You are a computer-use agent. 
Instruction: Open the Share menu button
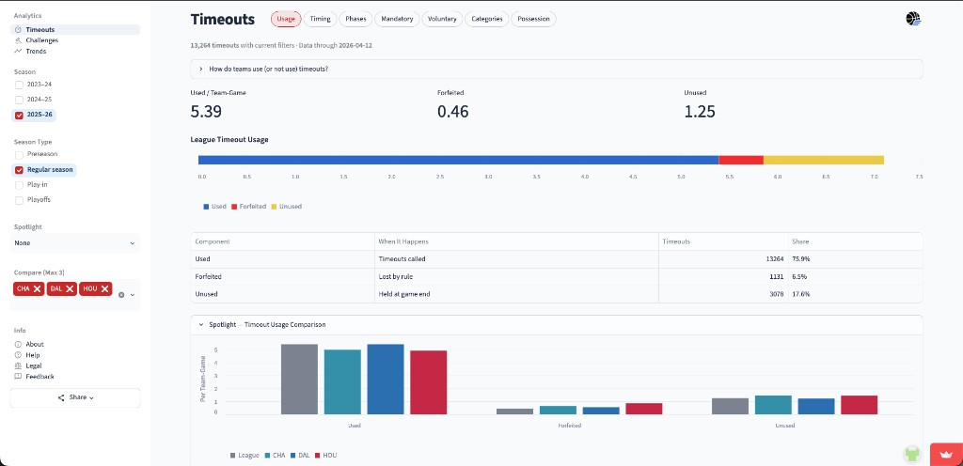[75, 397]
